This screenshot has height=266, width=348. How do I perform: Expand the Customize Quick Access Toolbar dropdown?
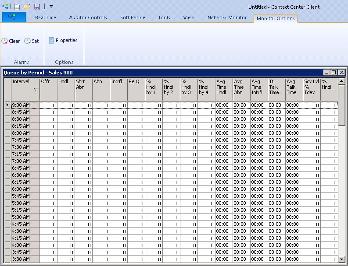[x=51, y=7]
